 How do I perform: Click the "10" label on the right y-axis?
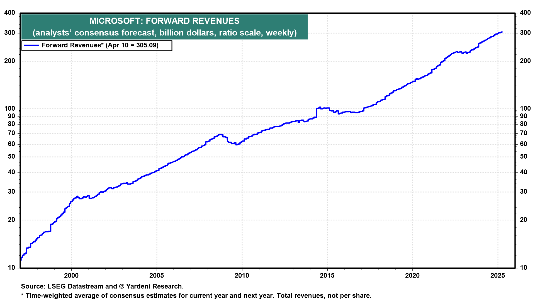click(524, 268)
